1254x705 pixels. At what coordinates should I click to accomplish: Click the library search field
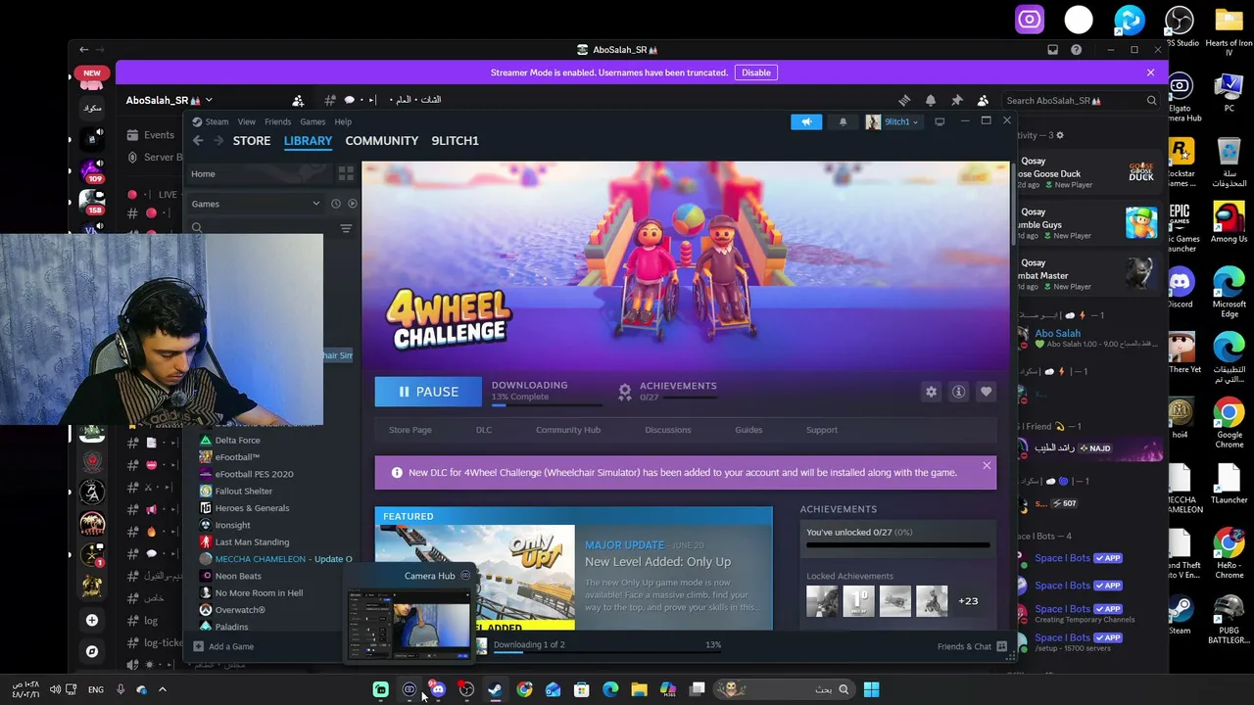(263, 228)
